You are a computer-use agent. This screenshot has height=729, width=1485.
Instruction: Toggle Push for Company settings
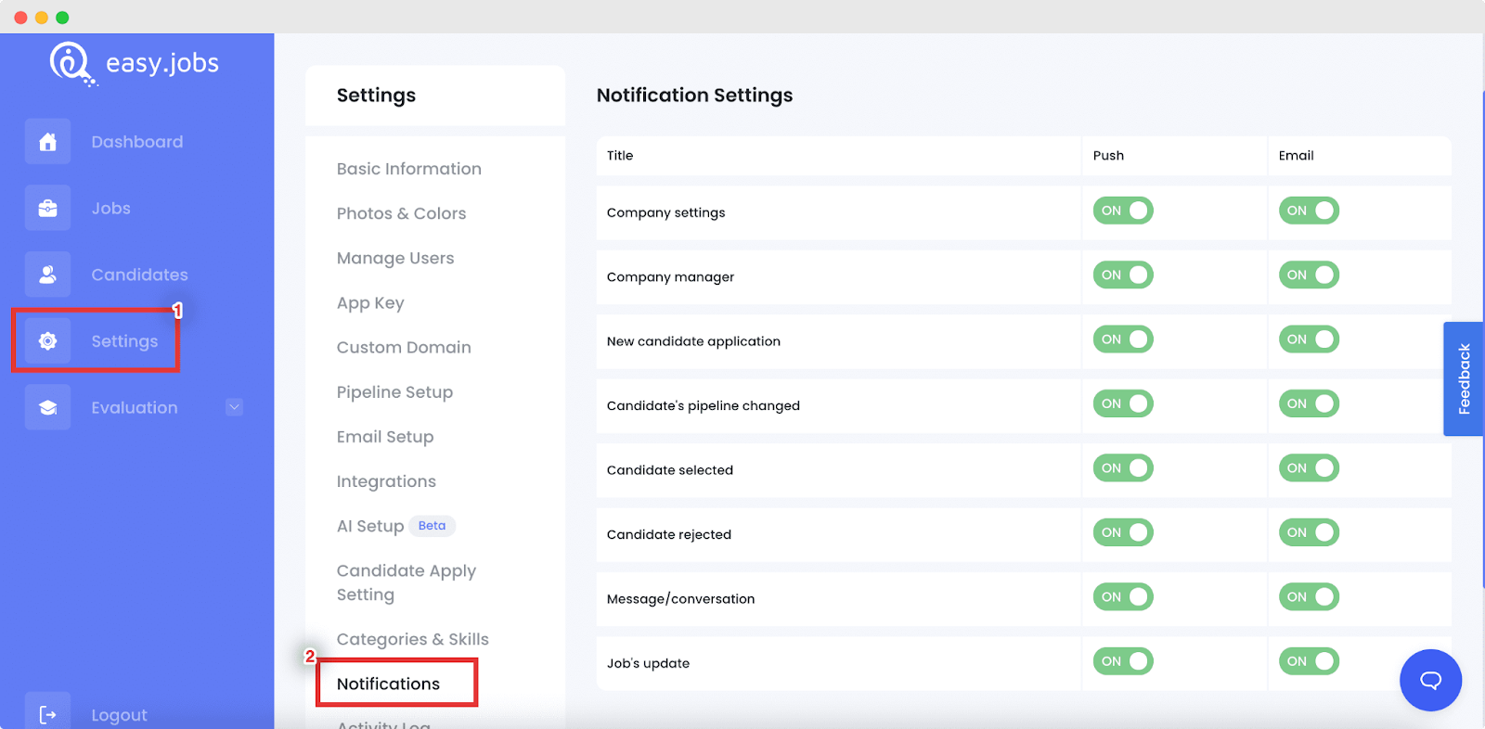(1123, 211)
